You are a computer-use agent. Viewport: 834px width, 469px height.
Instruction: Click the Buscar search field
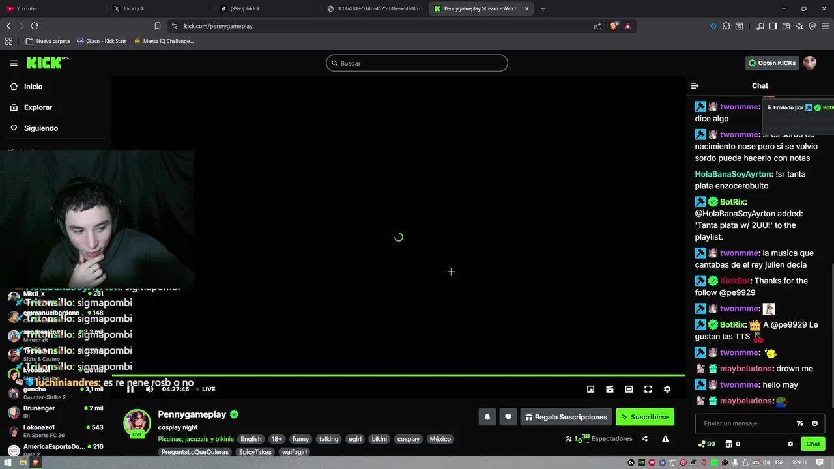(417, 63)
